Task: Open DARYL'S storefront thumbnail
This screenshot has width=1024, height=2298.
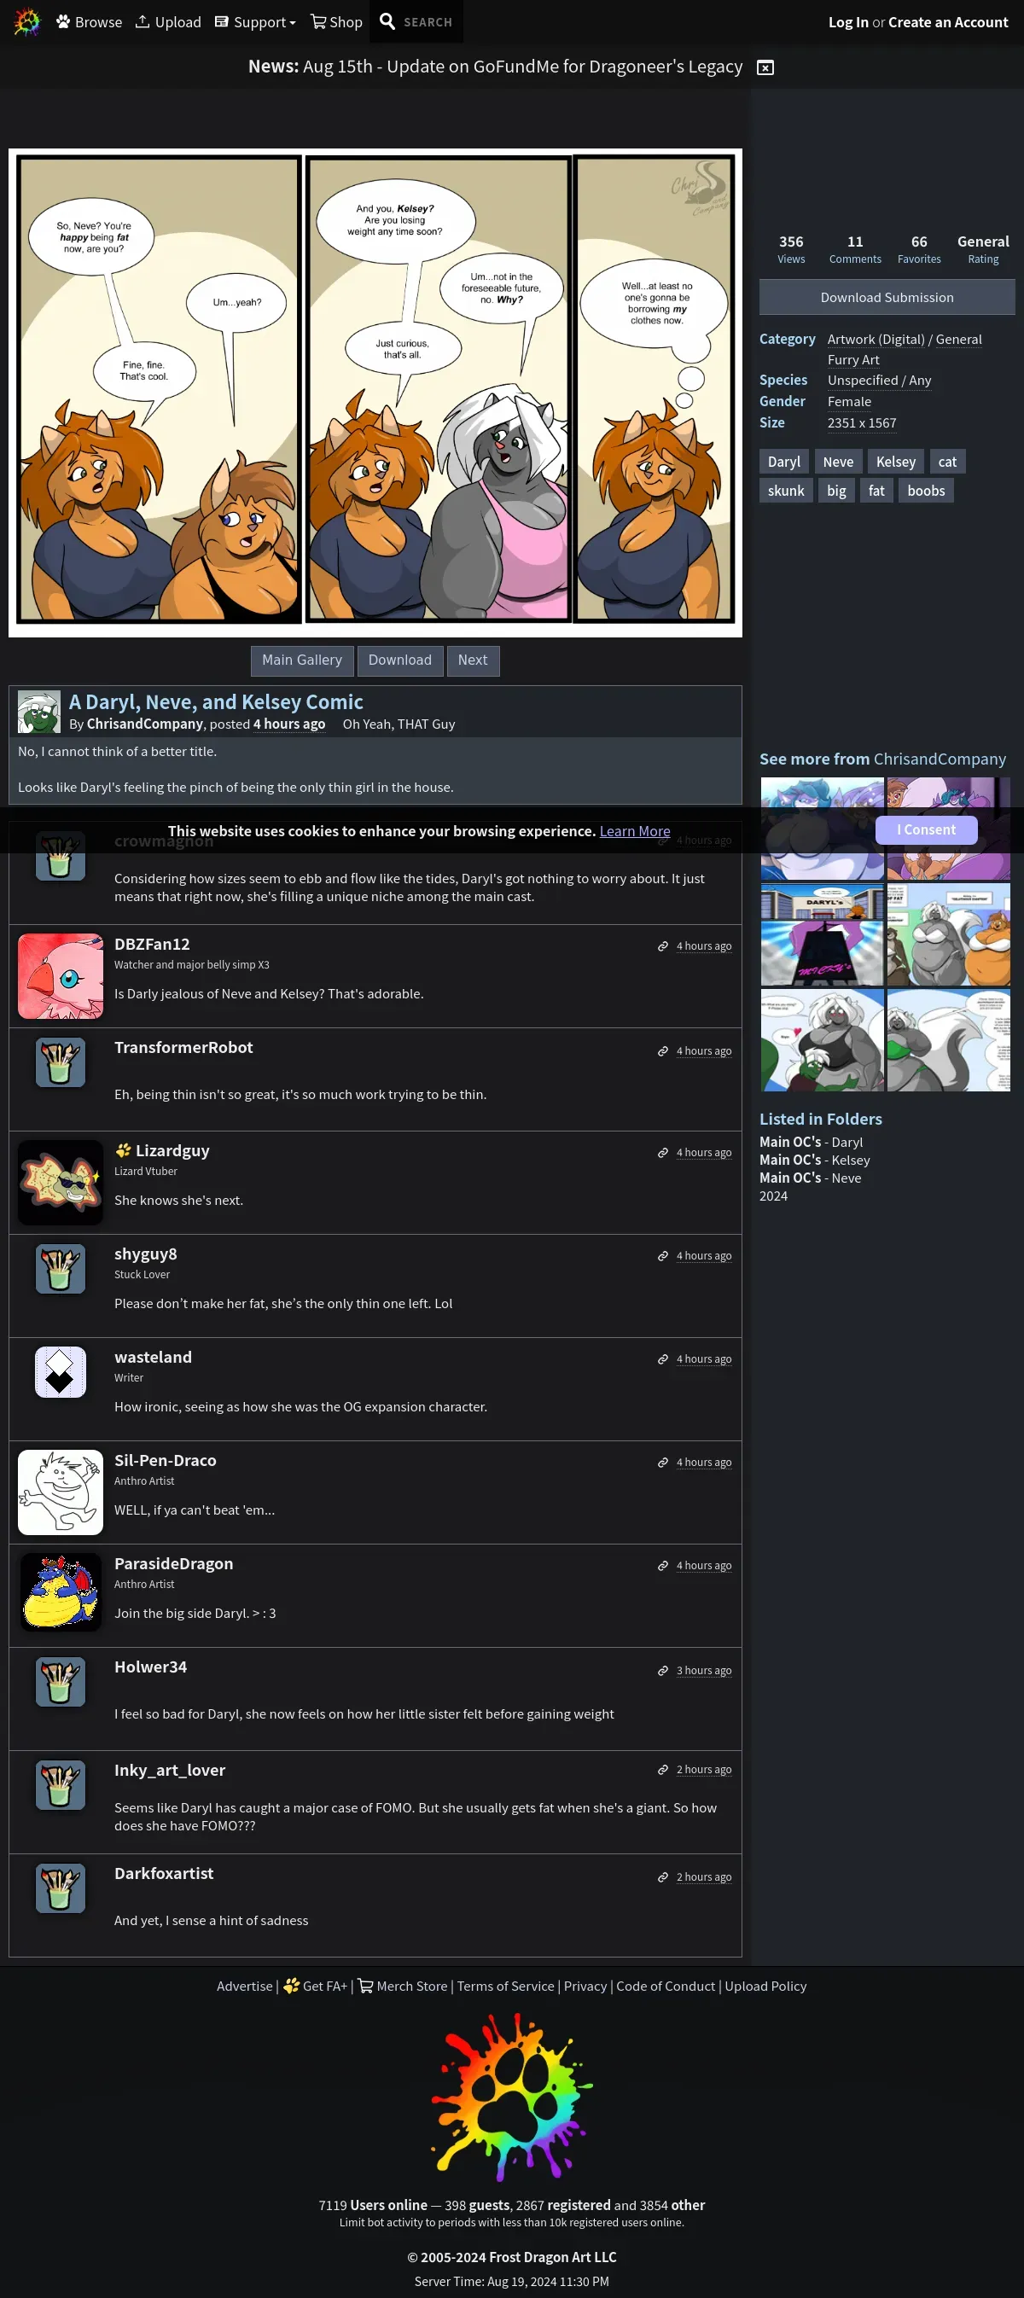Action: pos(822,935)
